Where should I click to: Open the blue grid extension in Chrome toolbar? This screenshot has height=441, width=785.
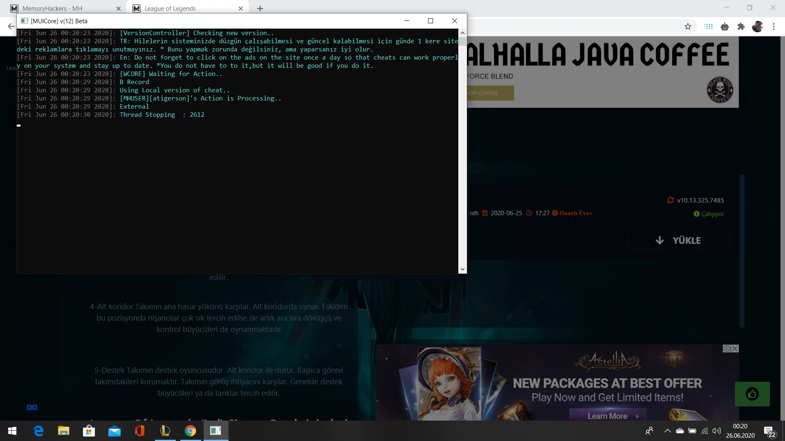click(709, 27)
